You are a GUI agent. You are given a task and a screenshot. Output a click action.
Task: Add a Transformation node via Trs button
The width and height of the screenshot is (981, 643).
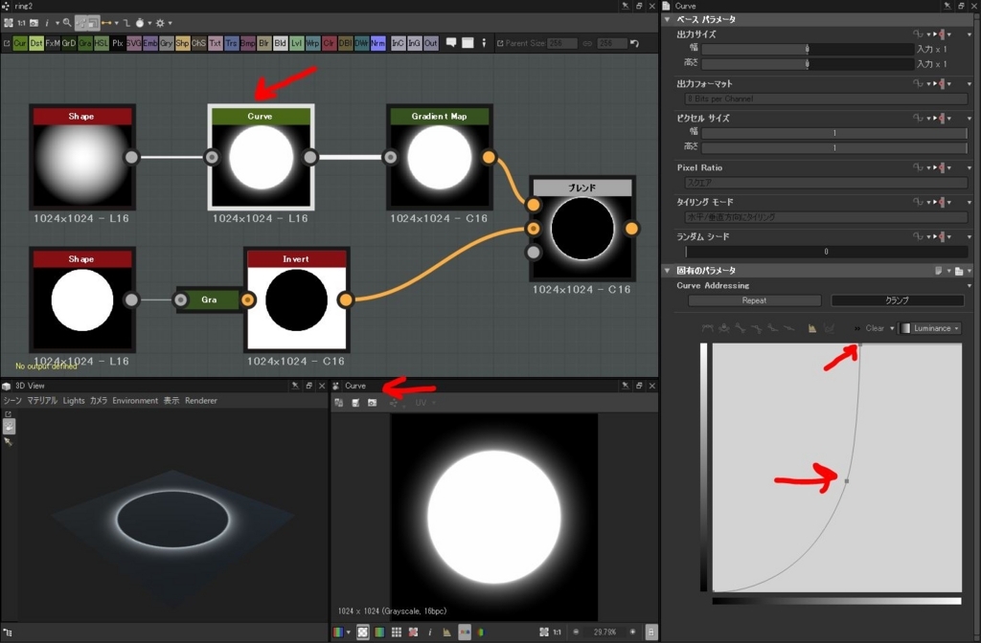click(x=232, y=43)
